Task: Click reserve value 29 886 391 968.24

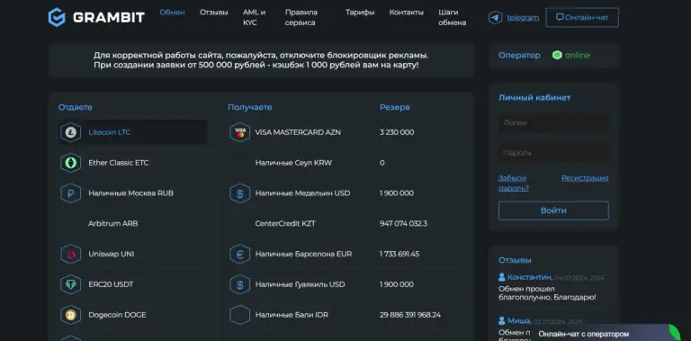Action: pos(410,315)
